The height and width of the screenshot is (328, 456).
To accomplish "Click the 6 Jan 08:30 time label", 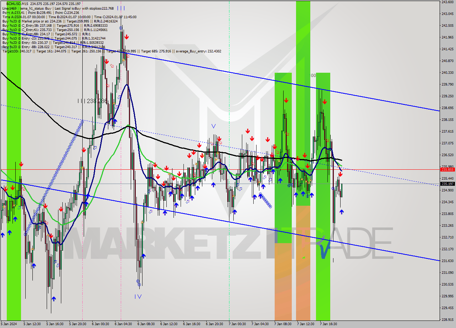I will point(146,324).
